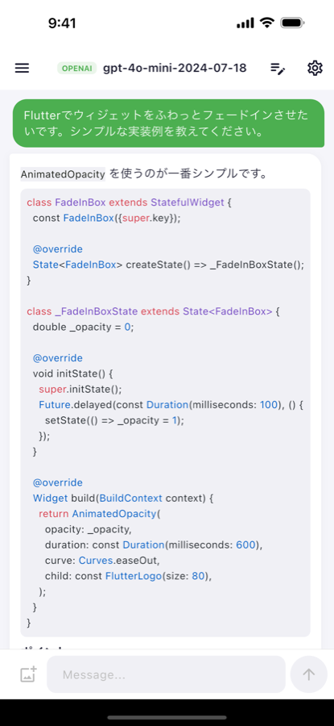This screenshot has height=726, width=334.
Task: Open the hamburger menu
Action: click(x=22, y=68)
